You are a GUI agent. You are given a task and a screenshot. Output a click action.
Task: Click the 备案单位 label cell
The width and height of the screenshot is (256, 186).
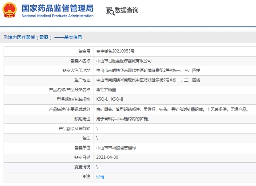48,148
